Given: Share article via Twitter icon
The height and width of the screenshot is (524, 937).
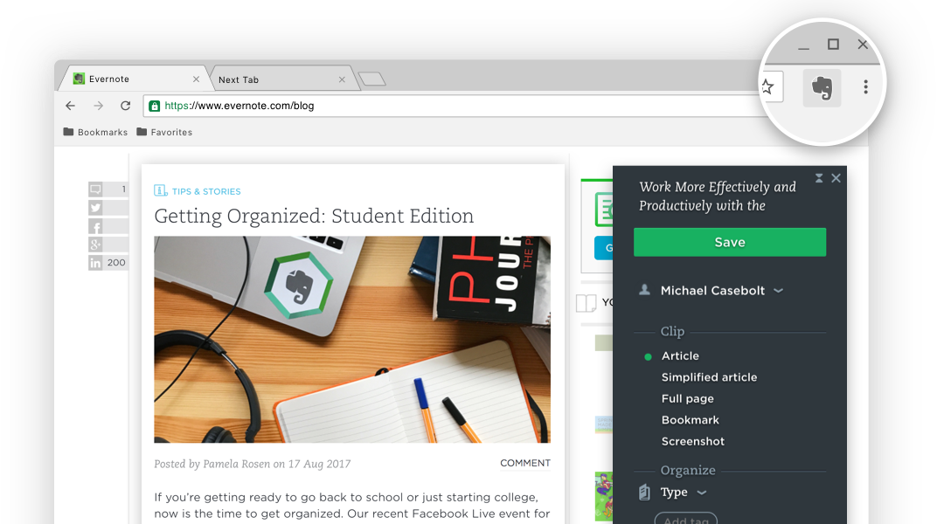Looking at the screenshot, I should [95, 208].
